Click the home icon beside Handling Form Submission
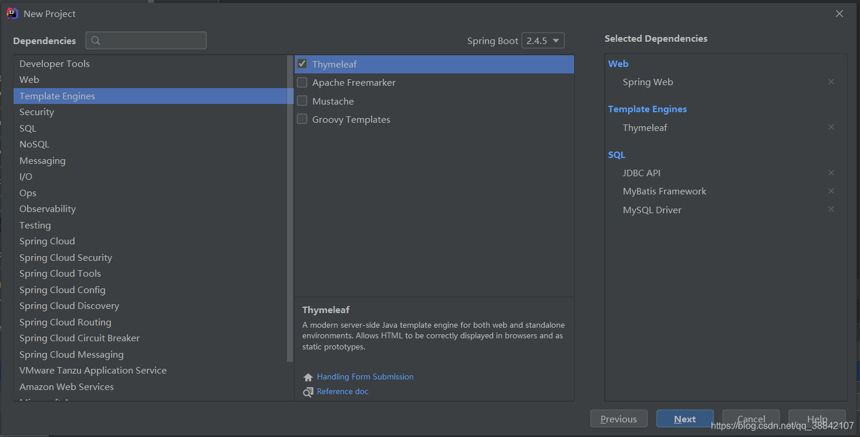The height and width of the screenshot is (437, 860). point(308,377)
